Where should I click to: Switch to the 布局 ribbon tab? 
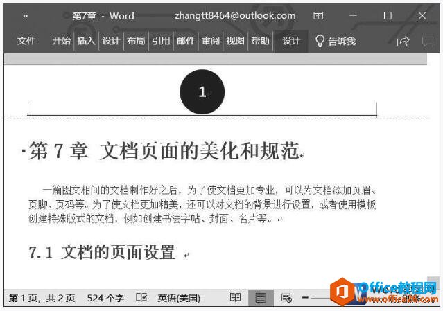(x=136, y=41)
